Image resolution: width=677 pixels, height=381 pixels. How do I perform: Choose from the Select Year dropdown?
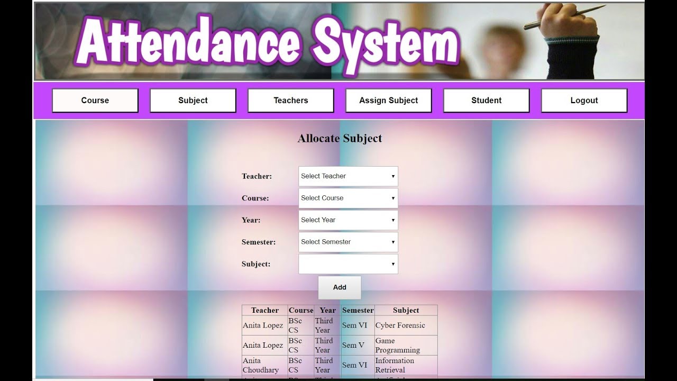pos(348,220)
